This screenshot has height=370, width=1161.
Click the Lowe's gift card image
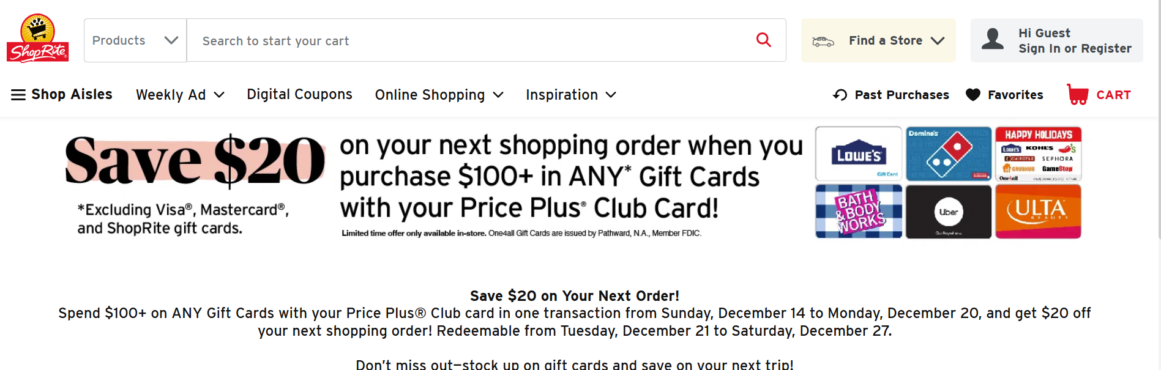click(x=859, y=154)
